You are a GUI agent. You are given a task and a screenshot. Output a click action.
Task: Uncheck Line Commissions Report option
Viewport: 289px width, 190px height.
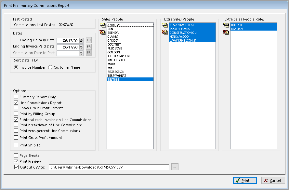(16, 103)
